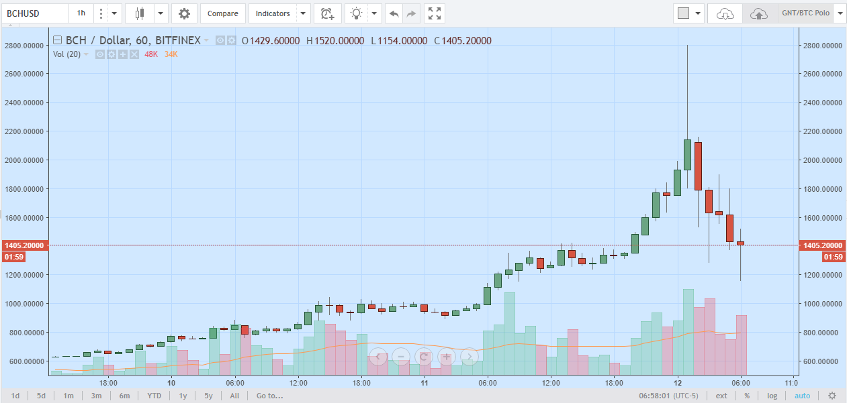Screen dimensions: 847x403
Task: Toggle BCH / Dollar series visibility eye
Action: (220, 41)
